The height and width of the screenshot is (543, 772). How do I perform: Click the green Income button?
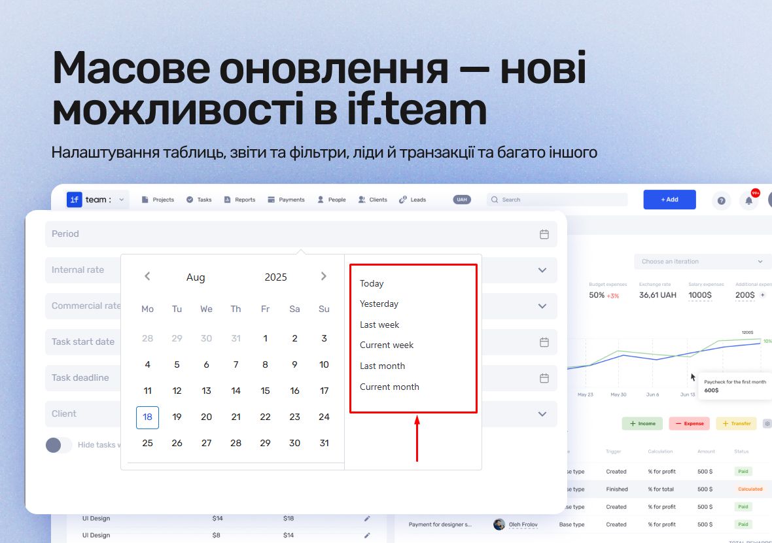642,423
